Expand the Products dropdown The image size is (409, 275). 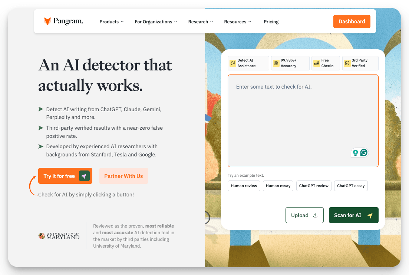tap(111, 21)
